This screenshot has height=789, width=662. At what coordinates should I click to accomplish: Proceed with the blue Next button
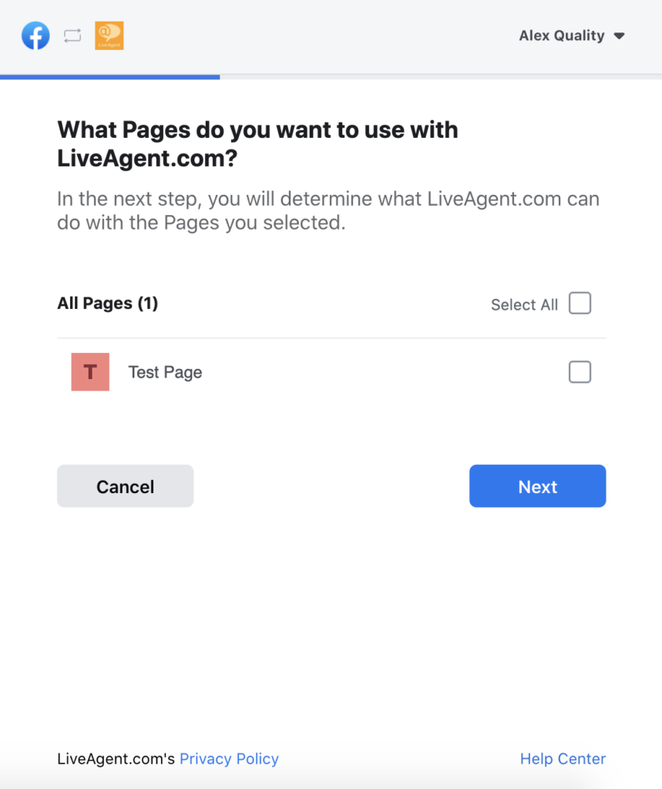pos(537,486)
